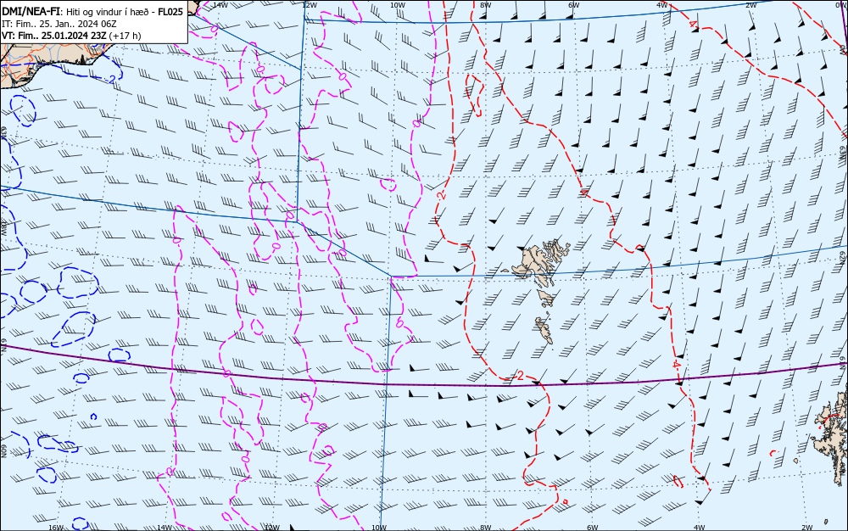Click the 6W label on top edge
This screenshot has width=848, height=531.
point(574,4)
